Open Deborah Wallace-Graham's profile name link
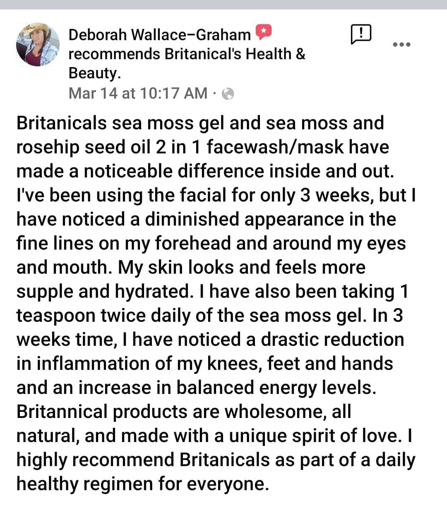 point(159,35)
